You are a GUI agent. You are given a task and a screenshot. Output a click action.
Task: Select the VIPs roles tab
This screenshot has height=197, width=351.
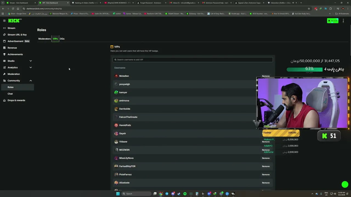(55, 39)
